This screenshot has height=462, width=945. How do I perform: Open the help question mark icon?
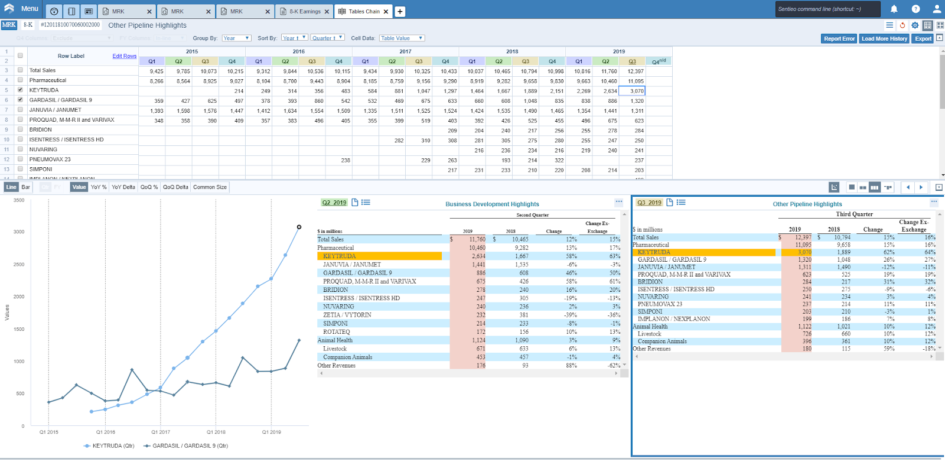point(915,9)
